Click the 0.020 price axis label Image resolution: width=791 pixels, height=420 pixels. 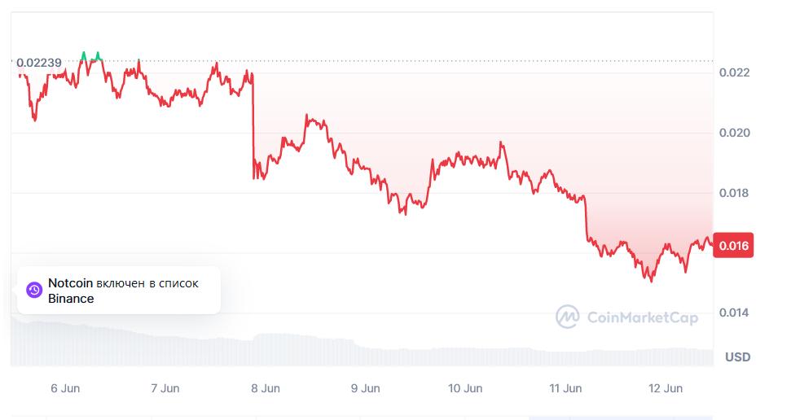(x=735, y=133)
